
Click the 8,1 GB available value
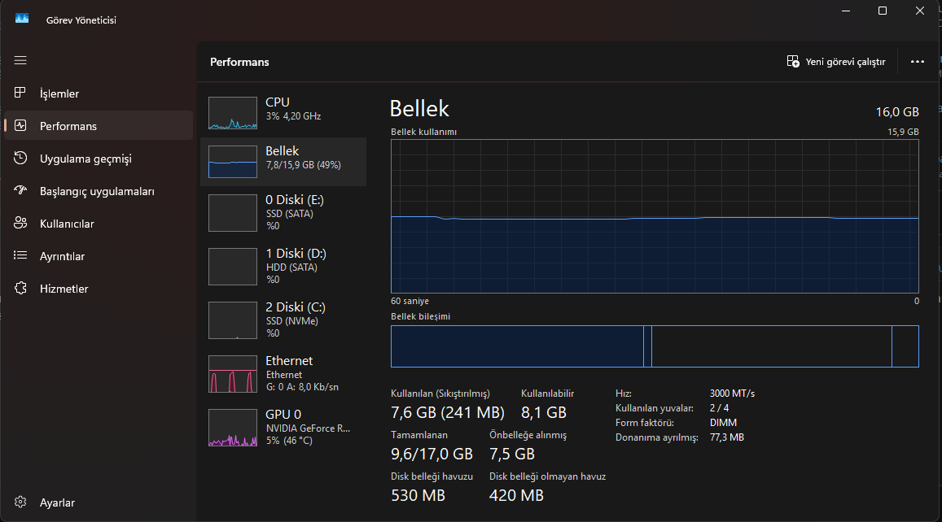tap(544, 413)
